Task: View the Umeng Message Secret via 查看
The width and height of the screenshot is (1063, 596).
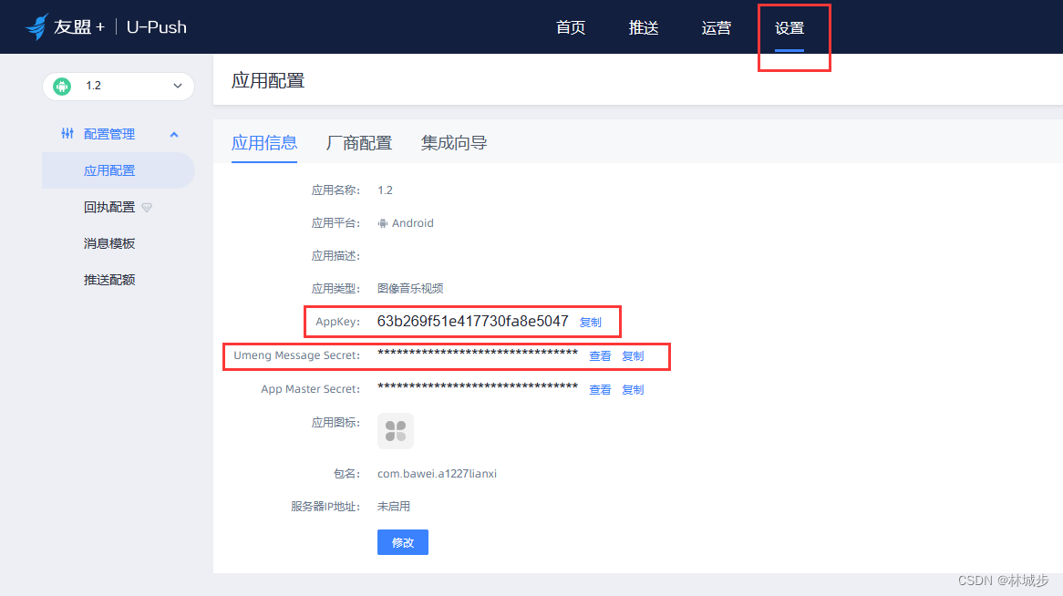Action: click(x=600, y=356)
